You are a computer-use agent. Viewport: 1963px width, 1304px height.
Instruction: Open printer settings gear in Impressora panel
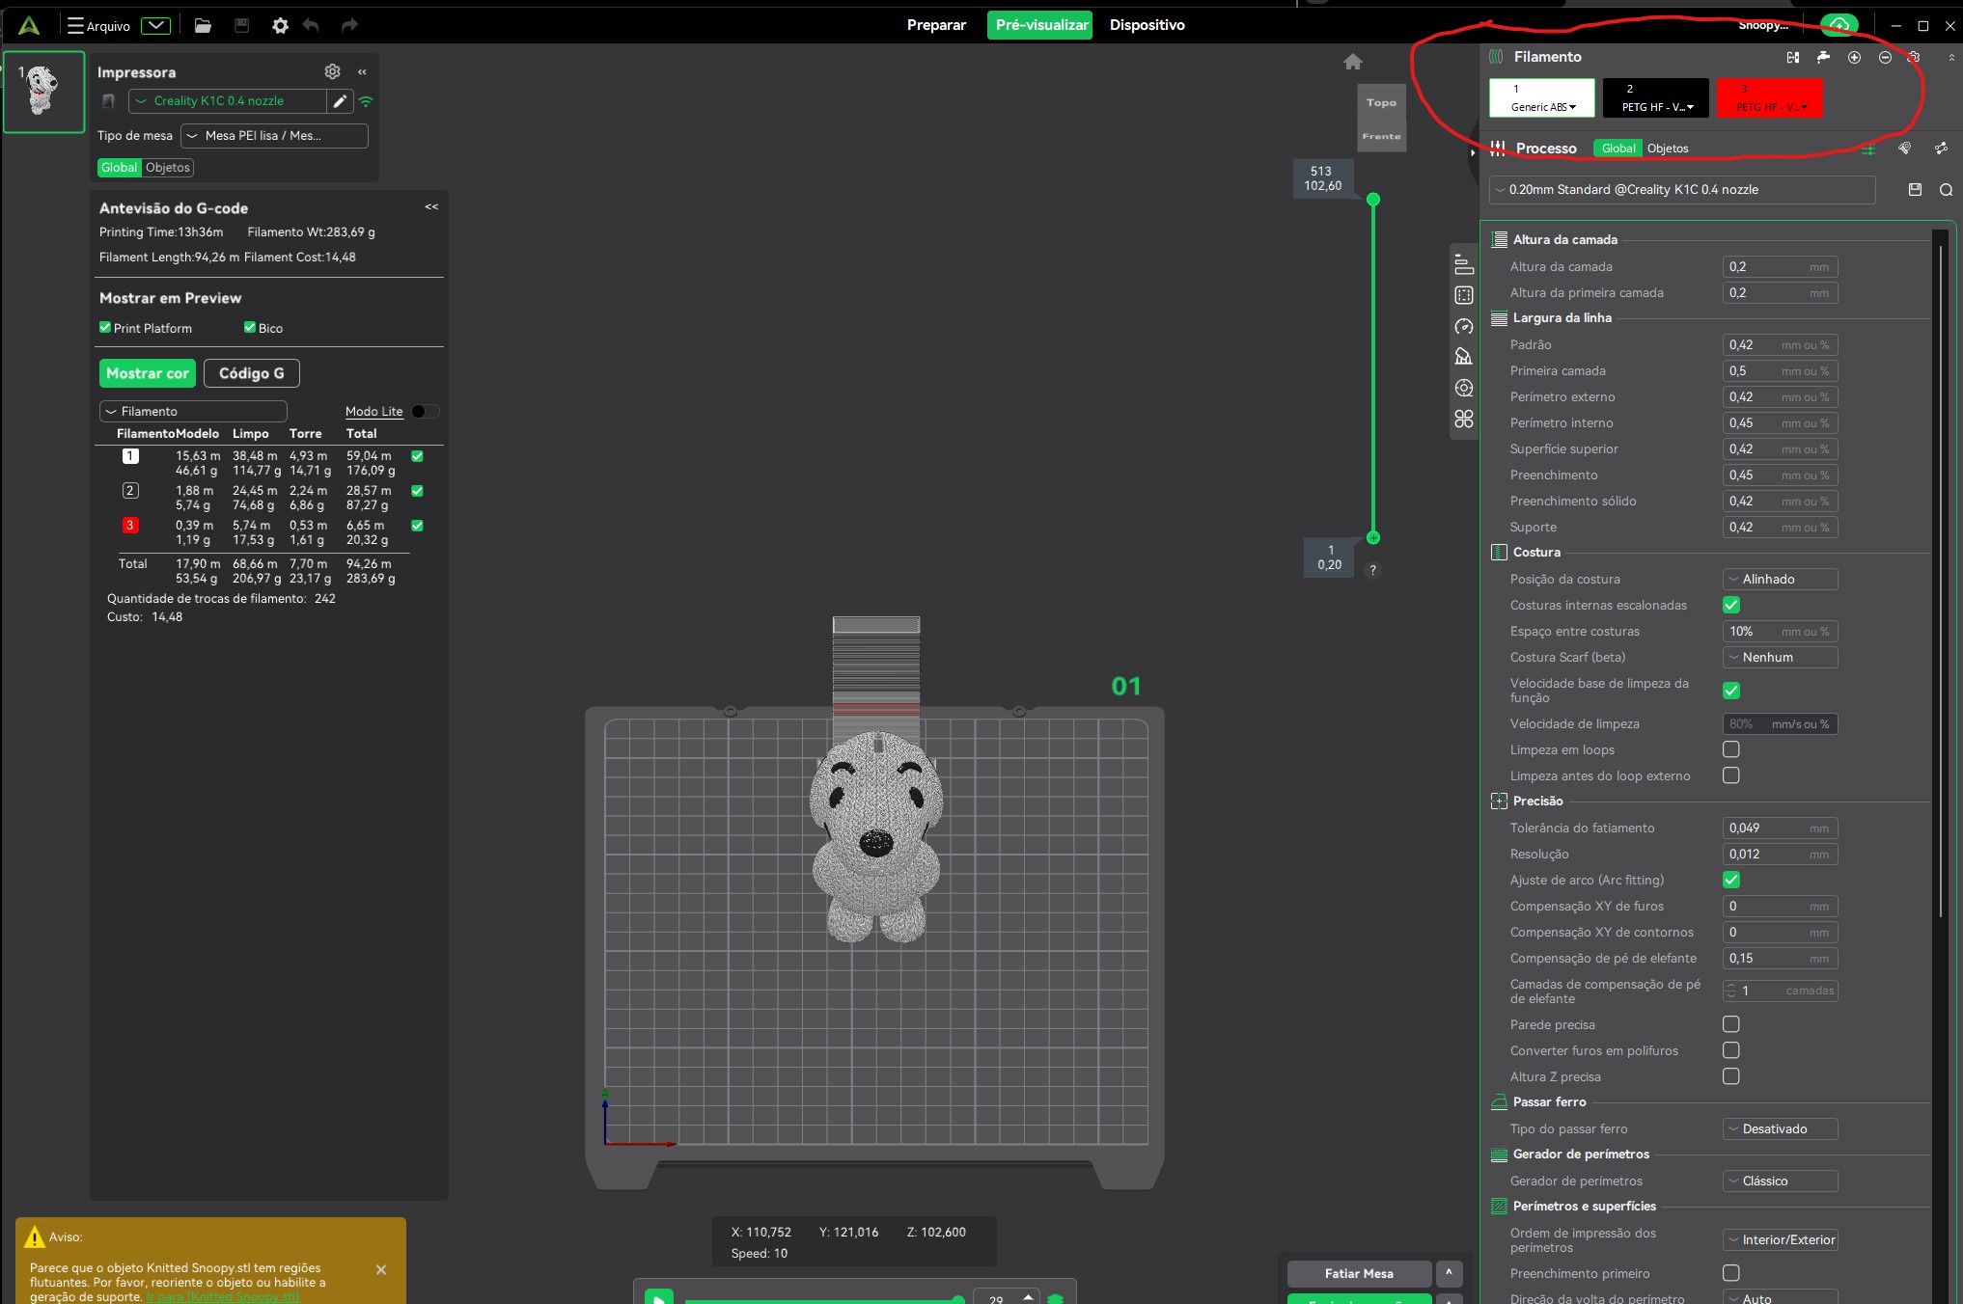(x=332, y=71)
